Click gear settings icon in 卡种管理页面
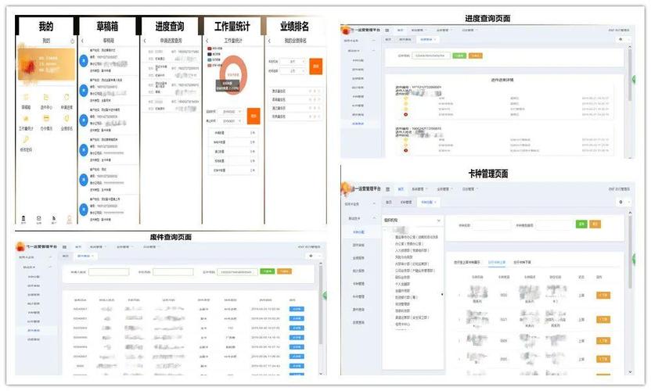This screenshot has height=391, width=651. [621, 202]
